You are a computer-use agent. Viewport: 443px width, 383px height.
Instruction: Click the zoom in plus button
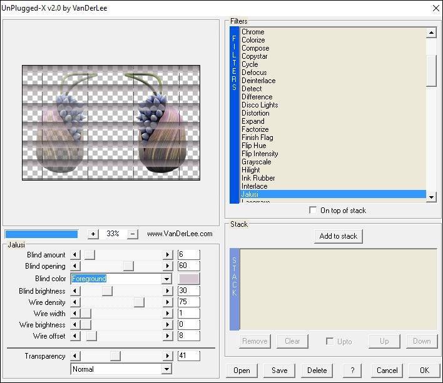pyautogui.click(x=93, y=234)
